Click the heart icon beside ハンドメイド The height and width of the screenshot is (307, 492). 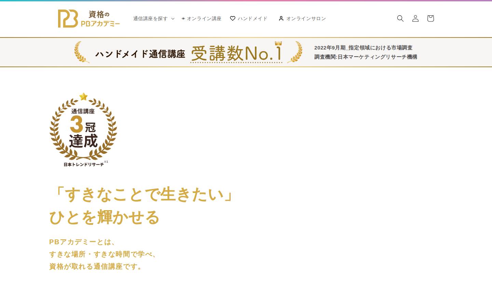tap(233, 18)
